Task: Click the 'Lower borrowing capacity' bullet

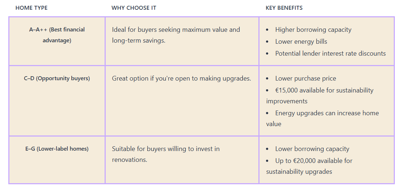Action: [312, 149]
